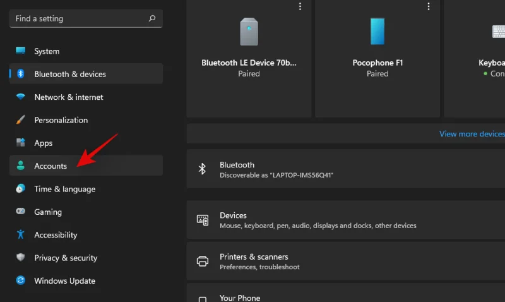This screenshot has height=302, width=505.
Task: Click the Accessibility figure icon
Action: (21, 235)
